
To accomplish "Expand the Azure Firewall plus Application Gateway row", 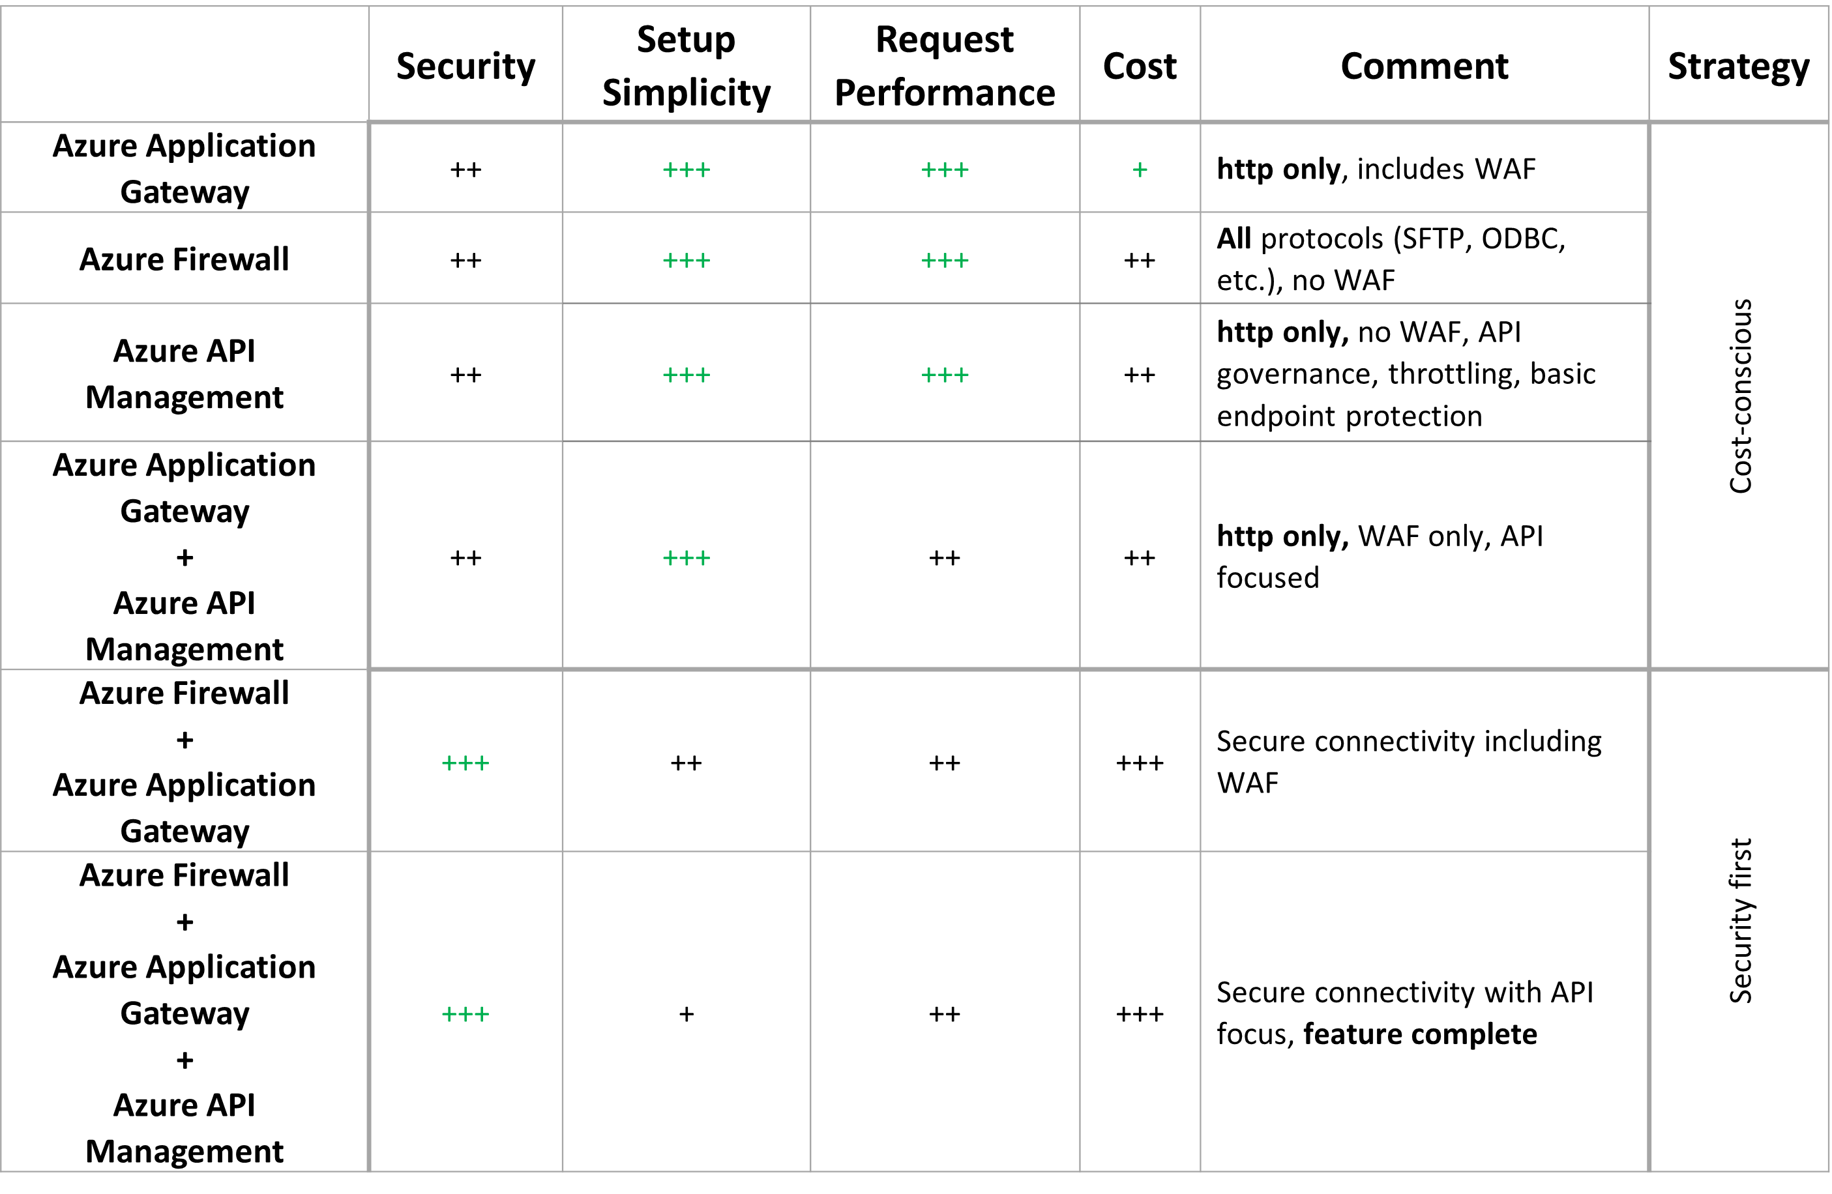I will [186, 761].
